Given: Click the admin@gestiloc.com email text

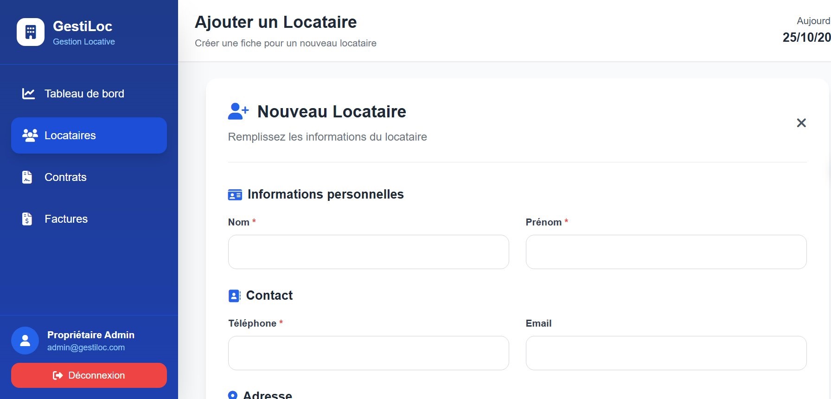Looking at the screenshot, I should click(86, 348).
